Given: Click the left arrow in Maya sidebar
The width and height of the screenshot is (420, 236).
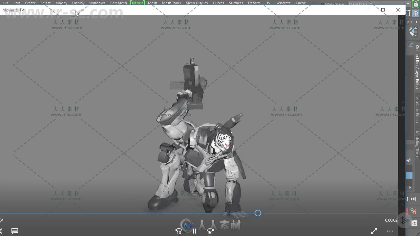Looking at the screenshot, I should 411,22.
